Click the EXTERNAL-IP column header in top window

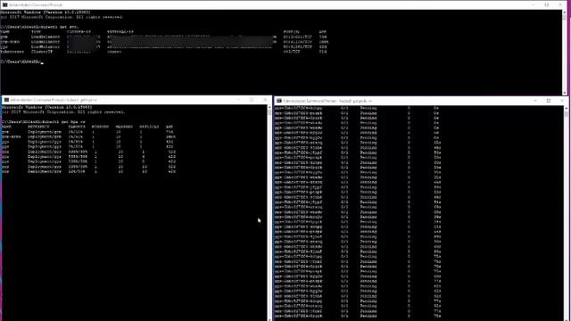pos(120,32)
